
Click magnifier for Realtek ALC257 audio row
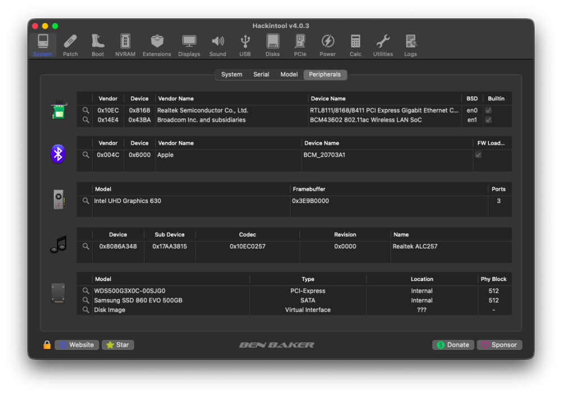(x=85, y=246)
